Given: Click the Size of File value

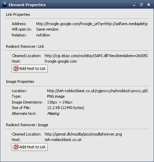Looking at the screenshot, I should click(66, 108).
